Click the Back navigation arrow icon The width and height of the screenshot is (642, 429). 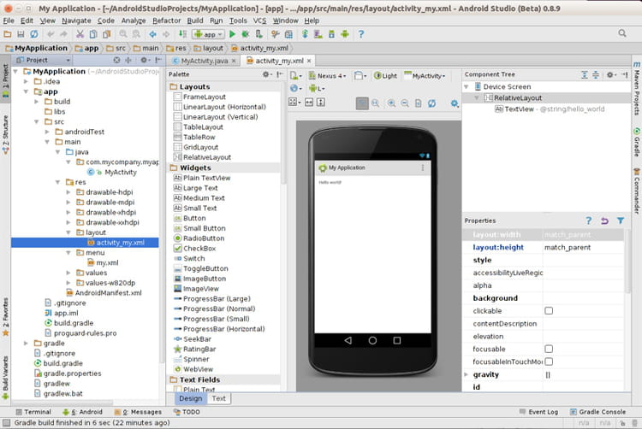(152, 34)
